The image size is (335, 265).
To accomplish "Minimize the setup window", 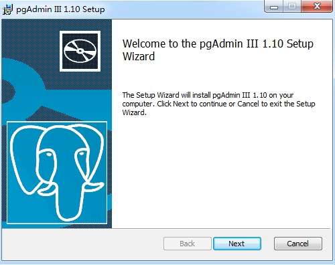I will click(x=274, y=7).
